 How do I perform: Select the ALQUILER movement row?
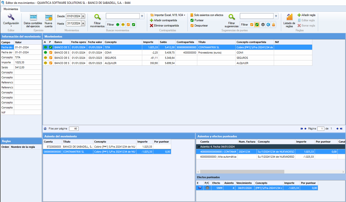[177, 63]
